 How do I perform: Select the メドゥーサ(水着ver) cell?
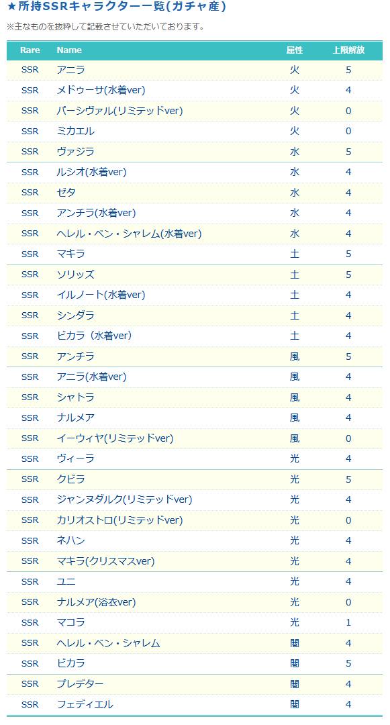(101, 90)
